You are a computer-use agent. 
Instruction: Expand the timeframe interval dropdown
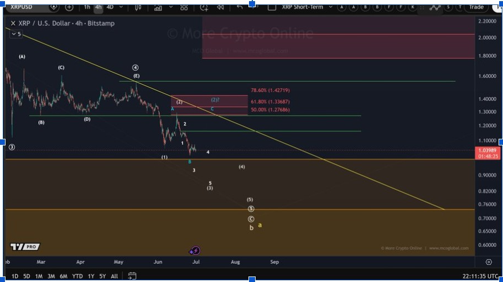click(x=121, y=7)
